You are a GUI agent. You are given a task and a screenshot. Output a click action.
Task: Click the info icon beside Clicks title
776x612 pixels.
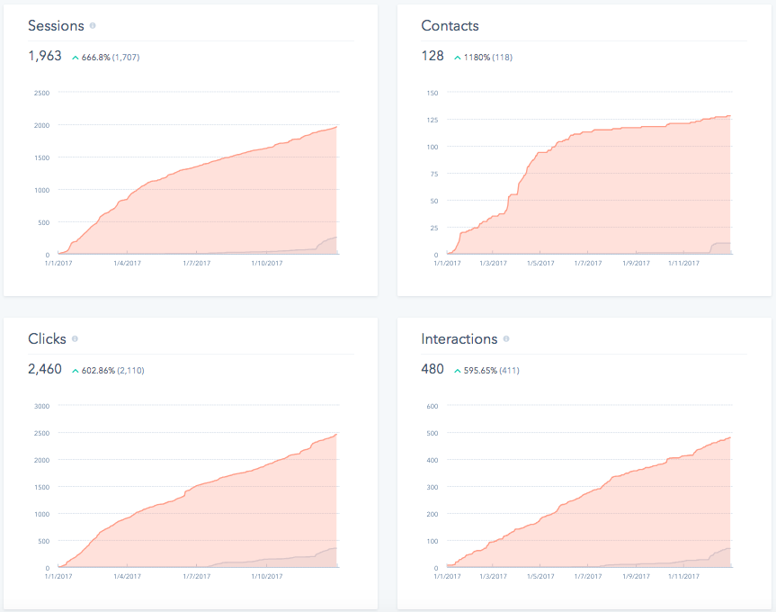click(75, 338)
